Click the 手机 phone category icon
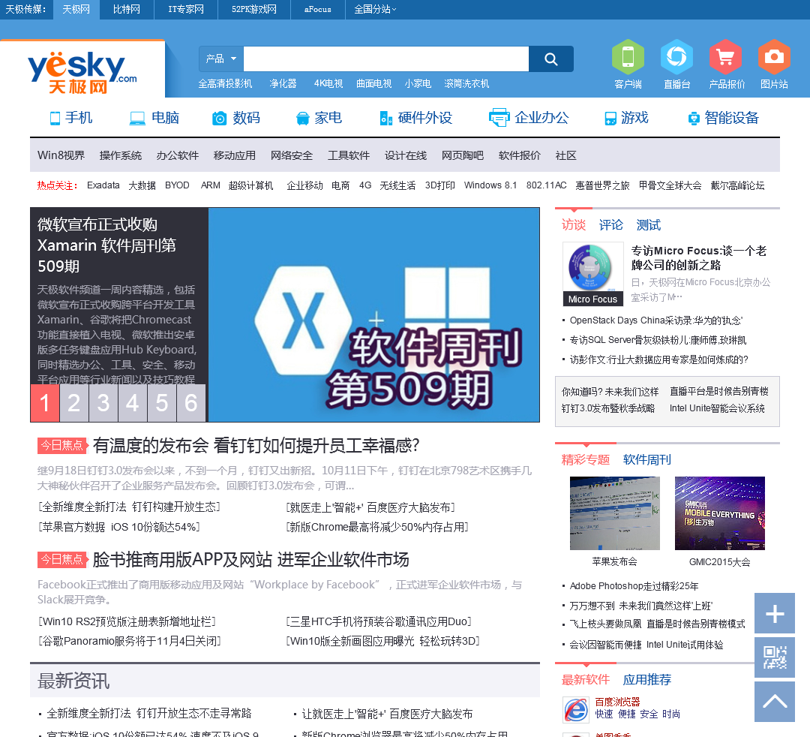The height and width of the screenshot is (737, 810). pyautogui.click(x=55, y=119)
